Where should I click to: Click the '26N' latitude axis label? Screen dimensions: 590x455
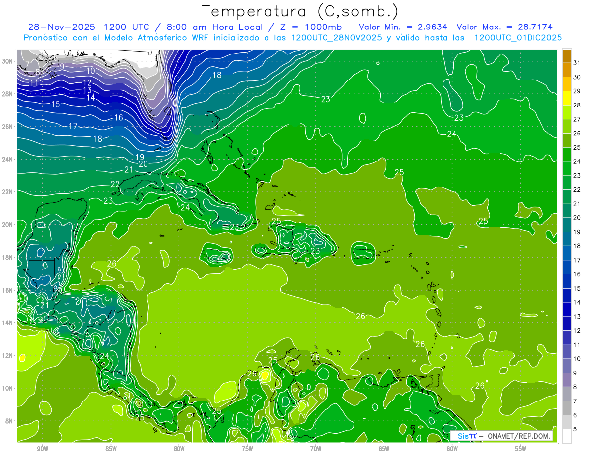point(8,127)
